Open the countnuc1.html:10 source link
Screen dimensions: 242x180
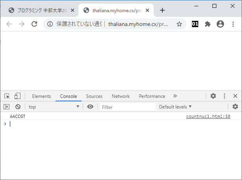point(208,116)
